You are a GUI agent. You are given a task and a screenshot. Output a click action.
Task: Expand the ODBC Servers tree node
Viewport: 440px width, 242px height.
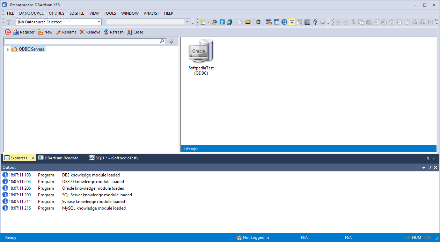8,50
